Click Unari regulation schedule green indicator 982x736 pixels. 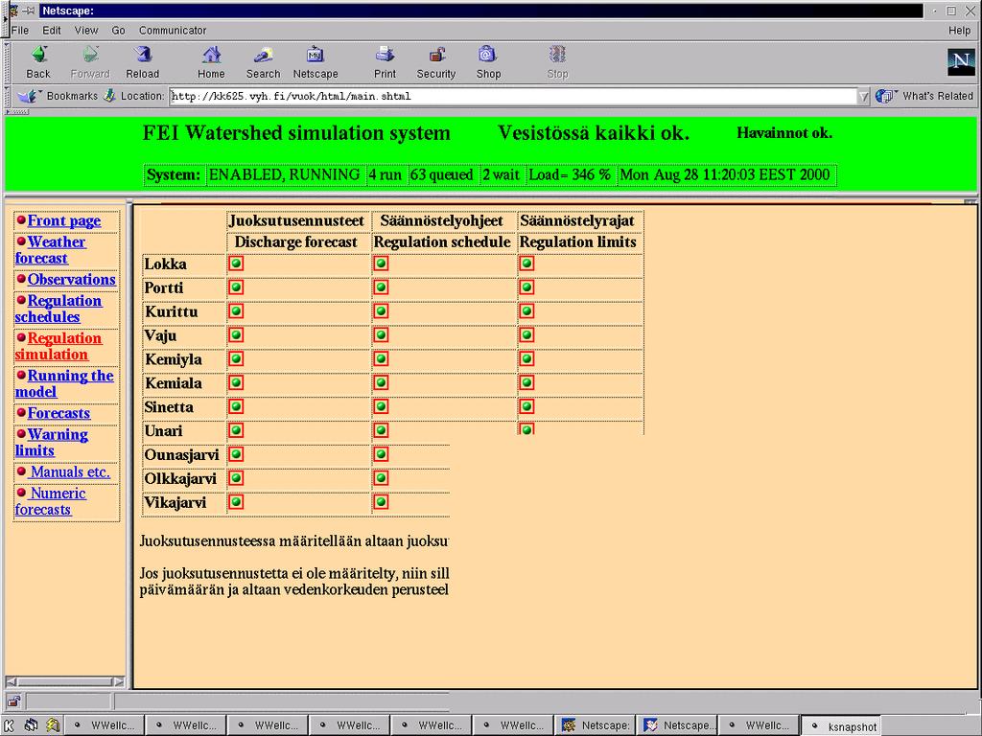[381, 430]
